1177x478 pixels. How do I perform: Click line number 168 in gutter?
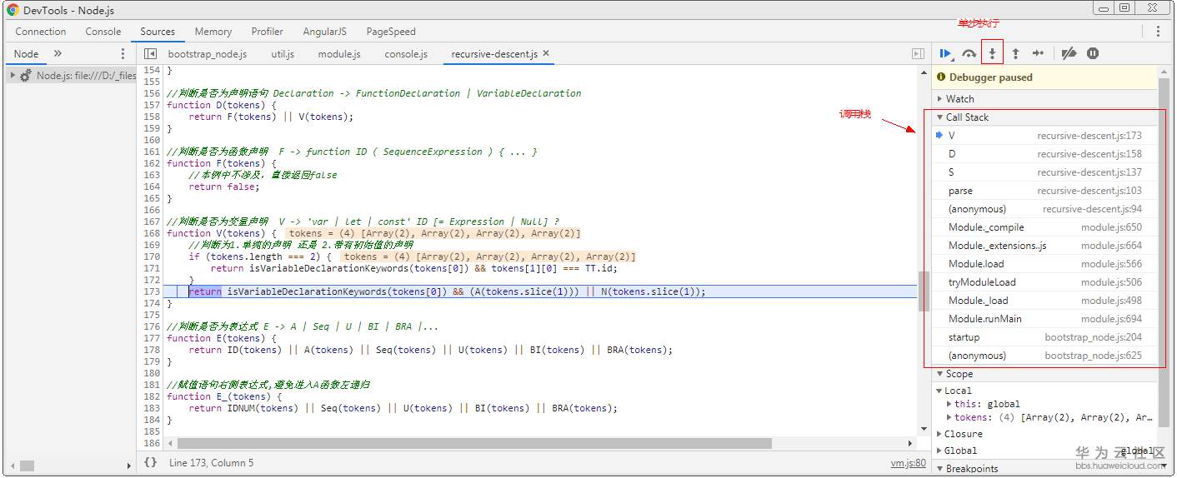click(x=152, y=233)
